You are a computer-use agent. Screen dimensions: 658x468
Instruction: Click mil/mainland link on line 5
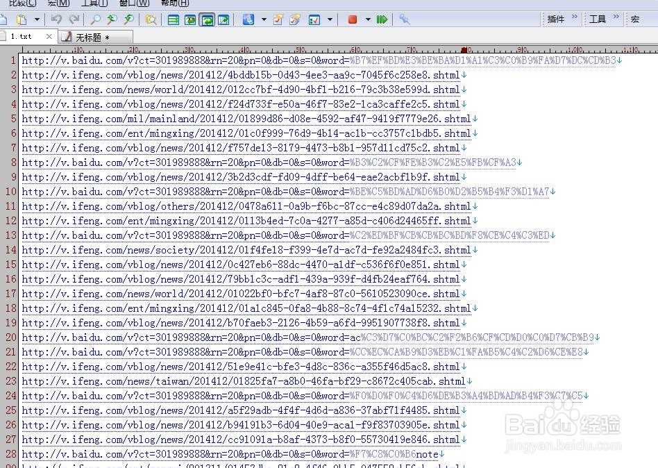[x=246, y=119]
